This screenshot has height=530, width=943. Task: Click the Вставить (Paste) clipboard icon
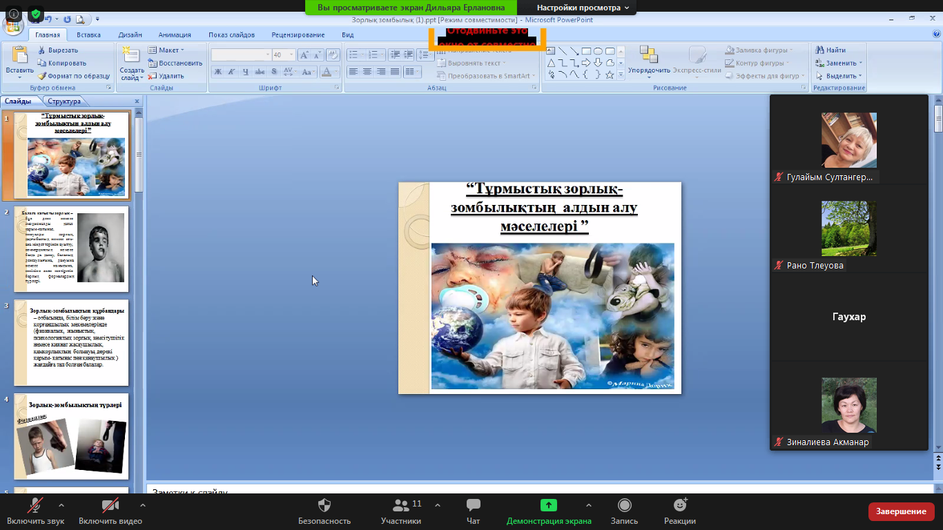[19, 57]
